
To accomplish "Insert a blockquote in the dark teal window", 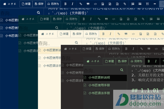I will point(106,19).
